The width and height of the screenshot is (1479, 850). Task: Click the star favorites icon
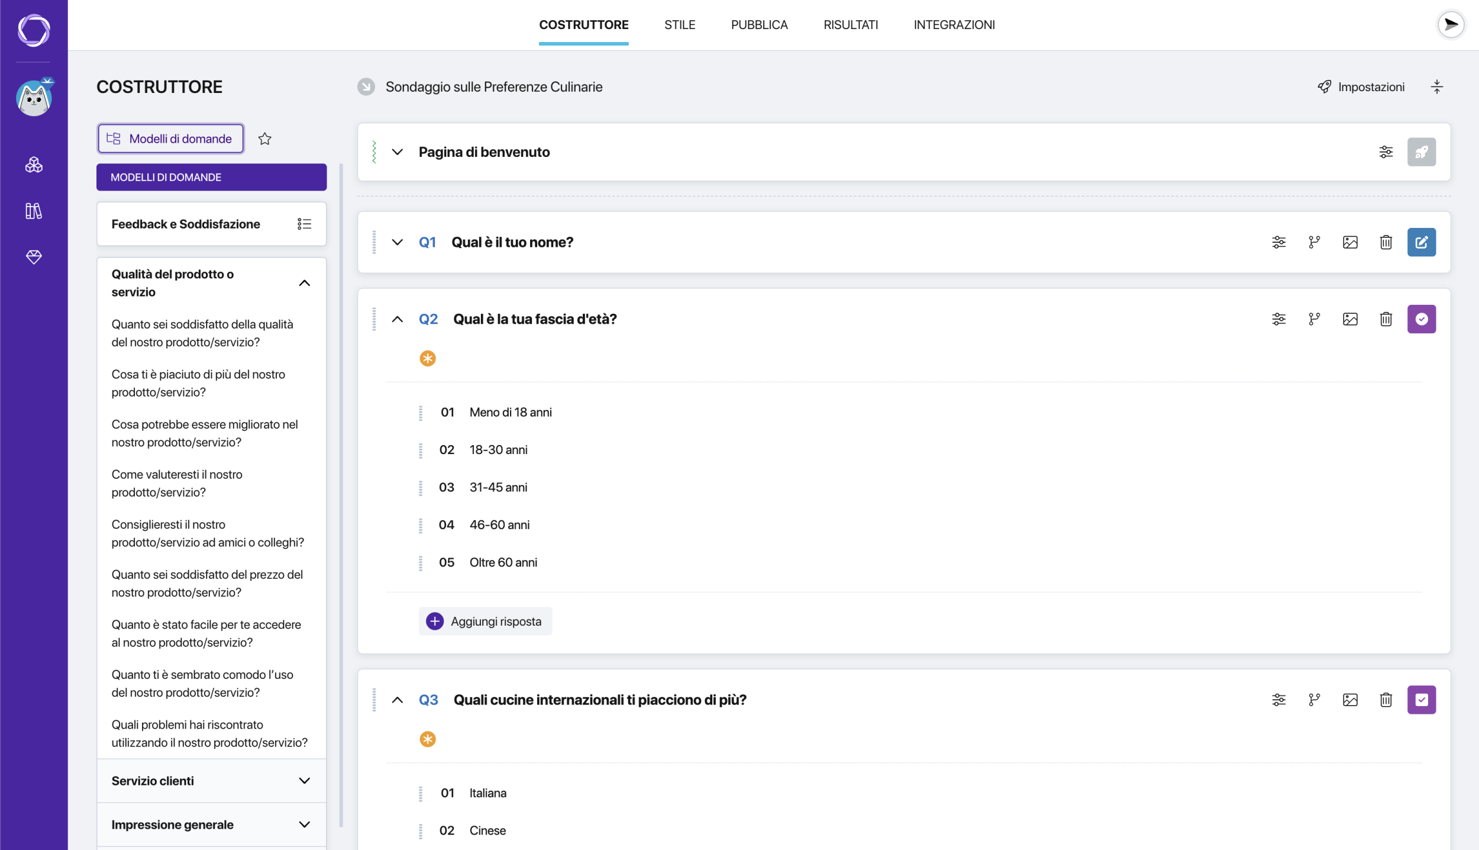(x=264, y=139)
